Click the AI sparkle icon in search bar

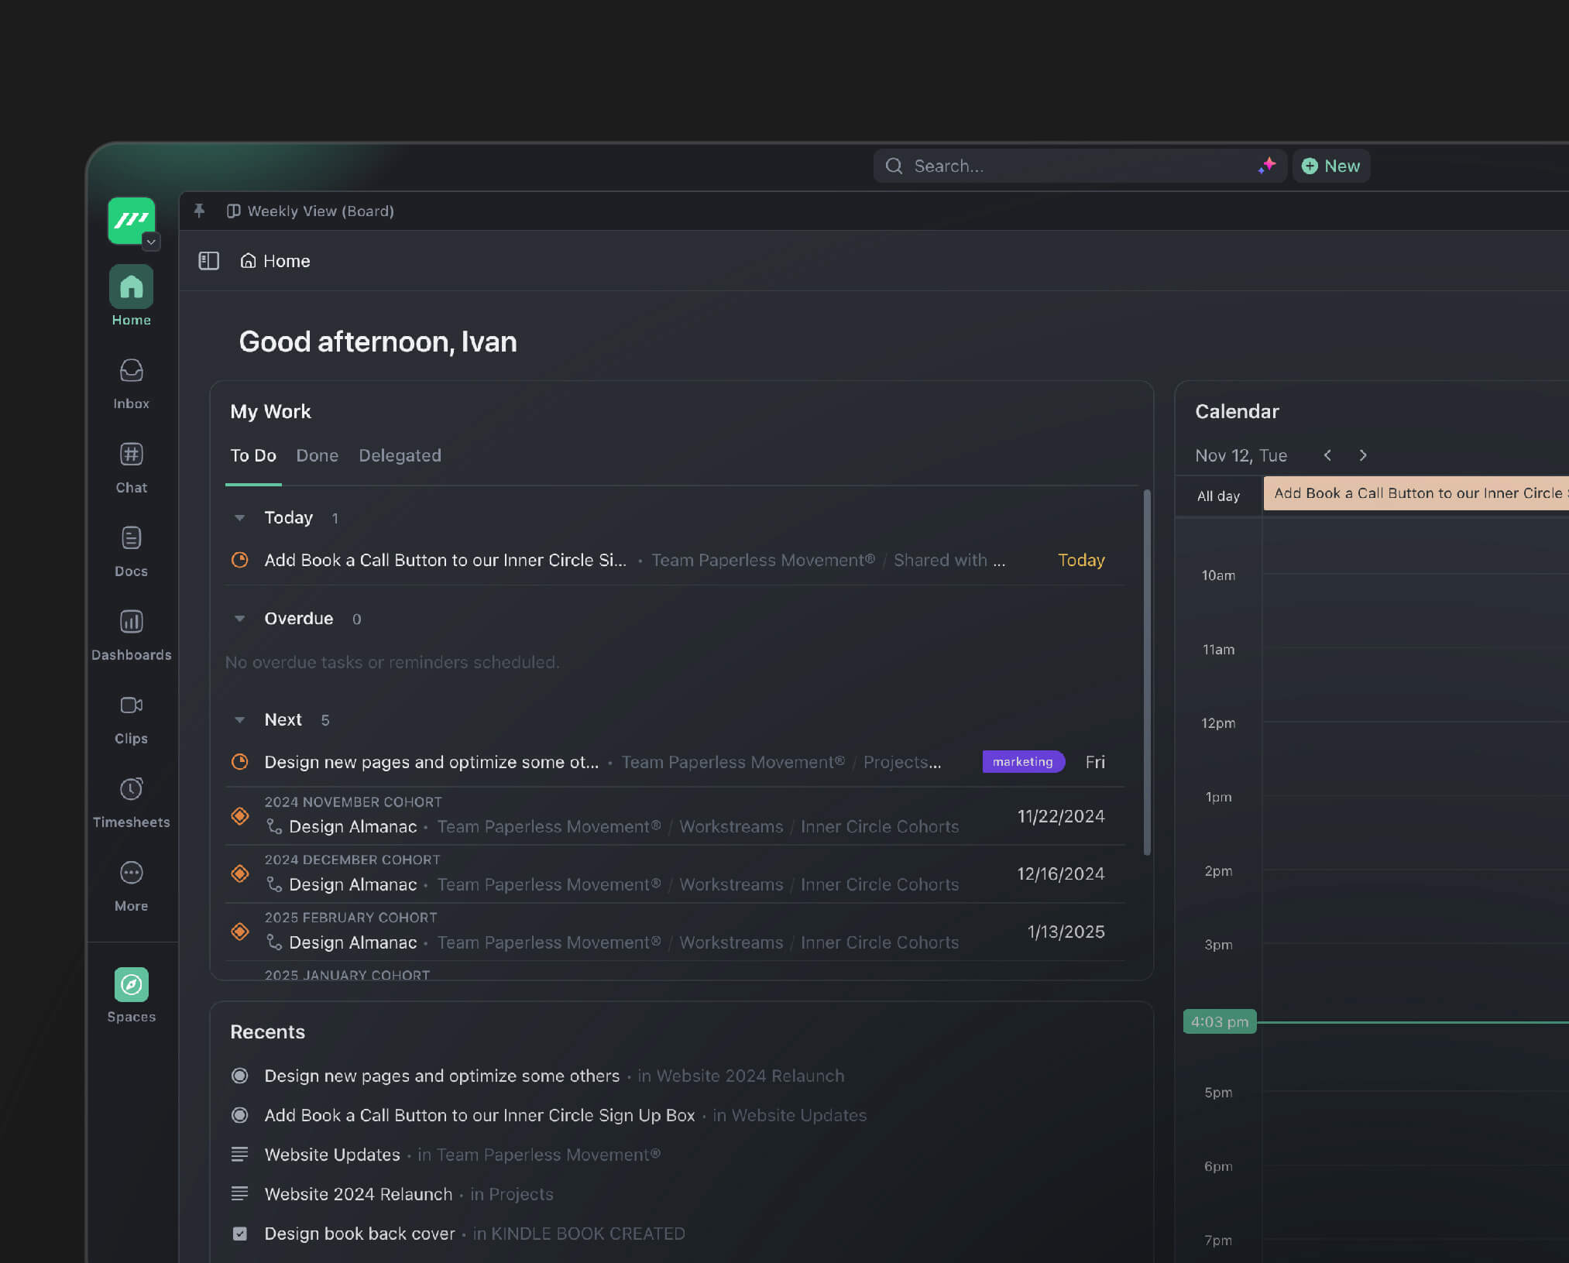[1267, 166]
